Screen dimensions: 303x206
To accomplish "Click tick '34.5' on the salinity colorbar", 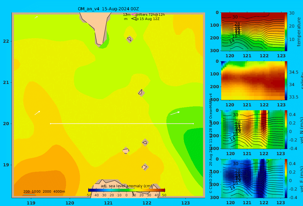I will coord(294,72).
